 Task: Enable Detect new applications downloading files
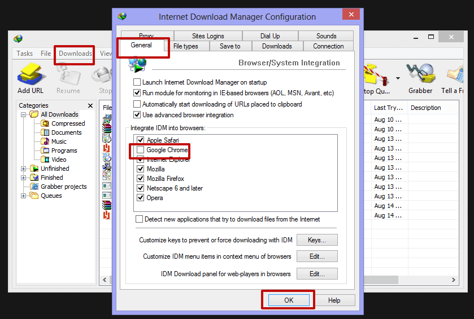tap(139, 219)
